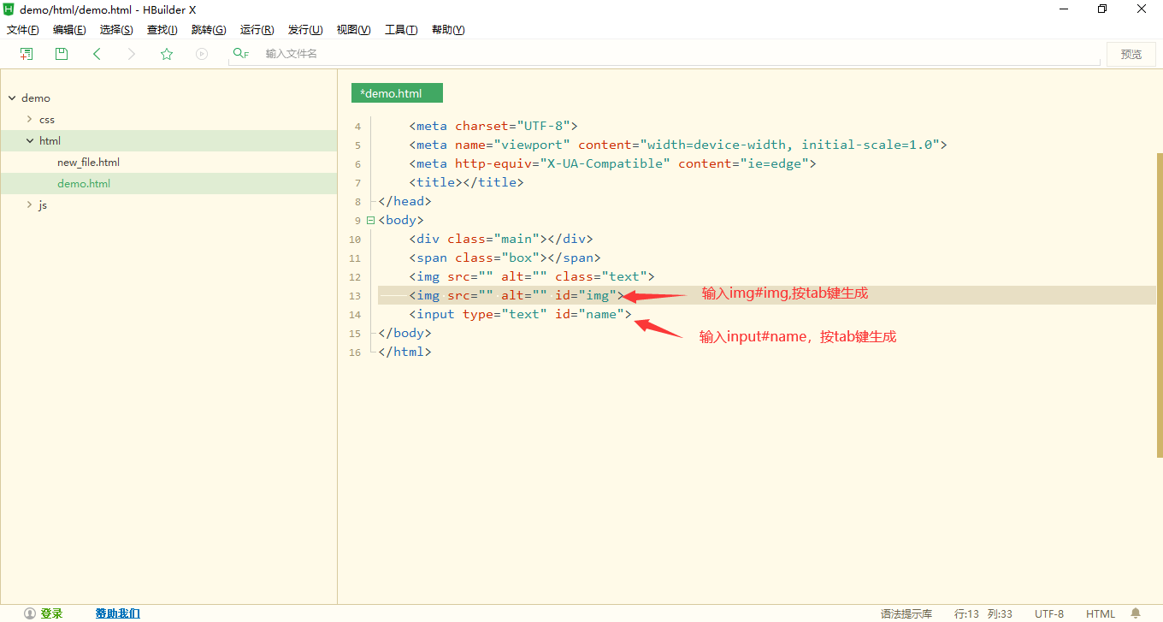Image resolution: width=1163 pixels, height=622 pixels.
Task: Click the img class="text" line
Action: point(531,276)
